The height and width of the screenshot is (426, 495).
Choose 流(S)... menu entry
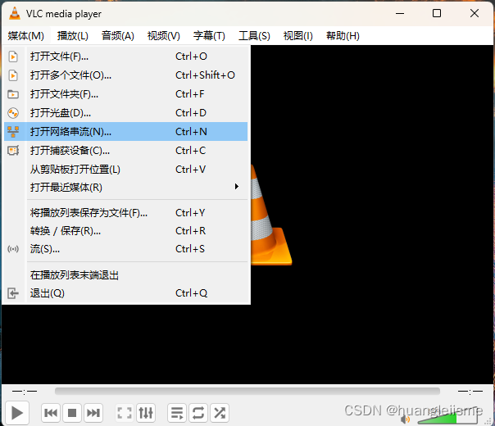click(125, 249)
